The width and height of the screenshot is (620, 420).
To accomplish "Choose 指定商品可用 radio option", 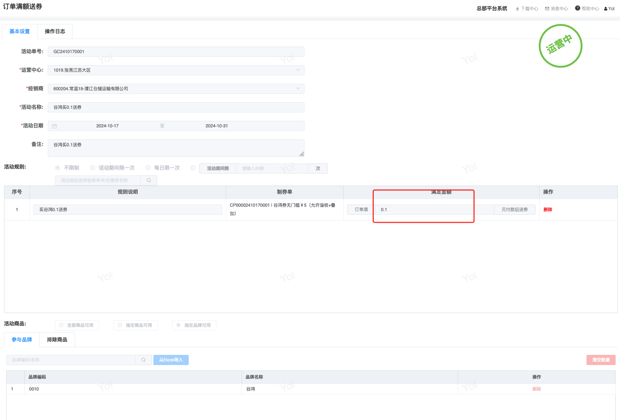I will point(120,325).
